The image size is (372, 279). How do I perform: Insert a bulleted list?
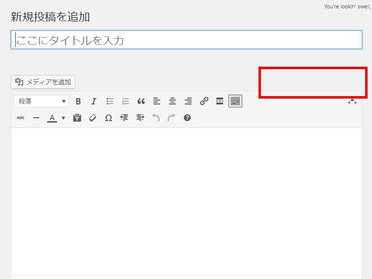coord(110,101)
